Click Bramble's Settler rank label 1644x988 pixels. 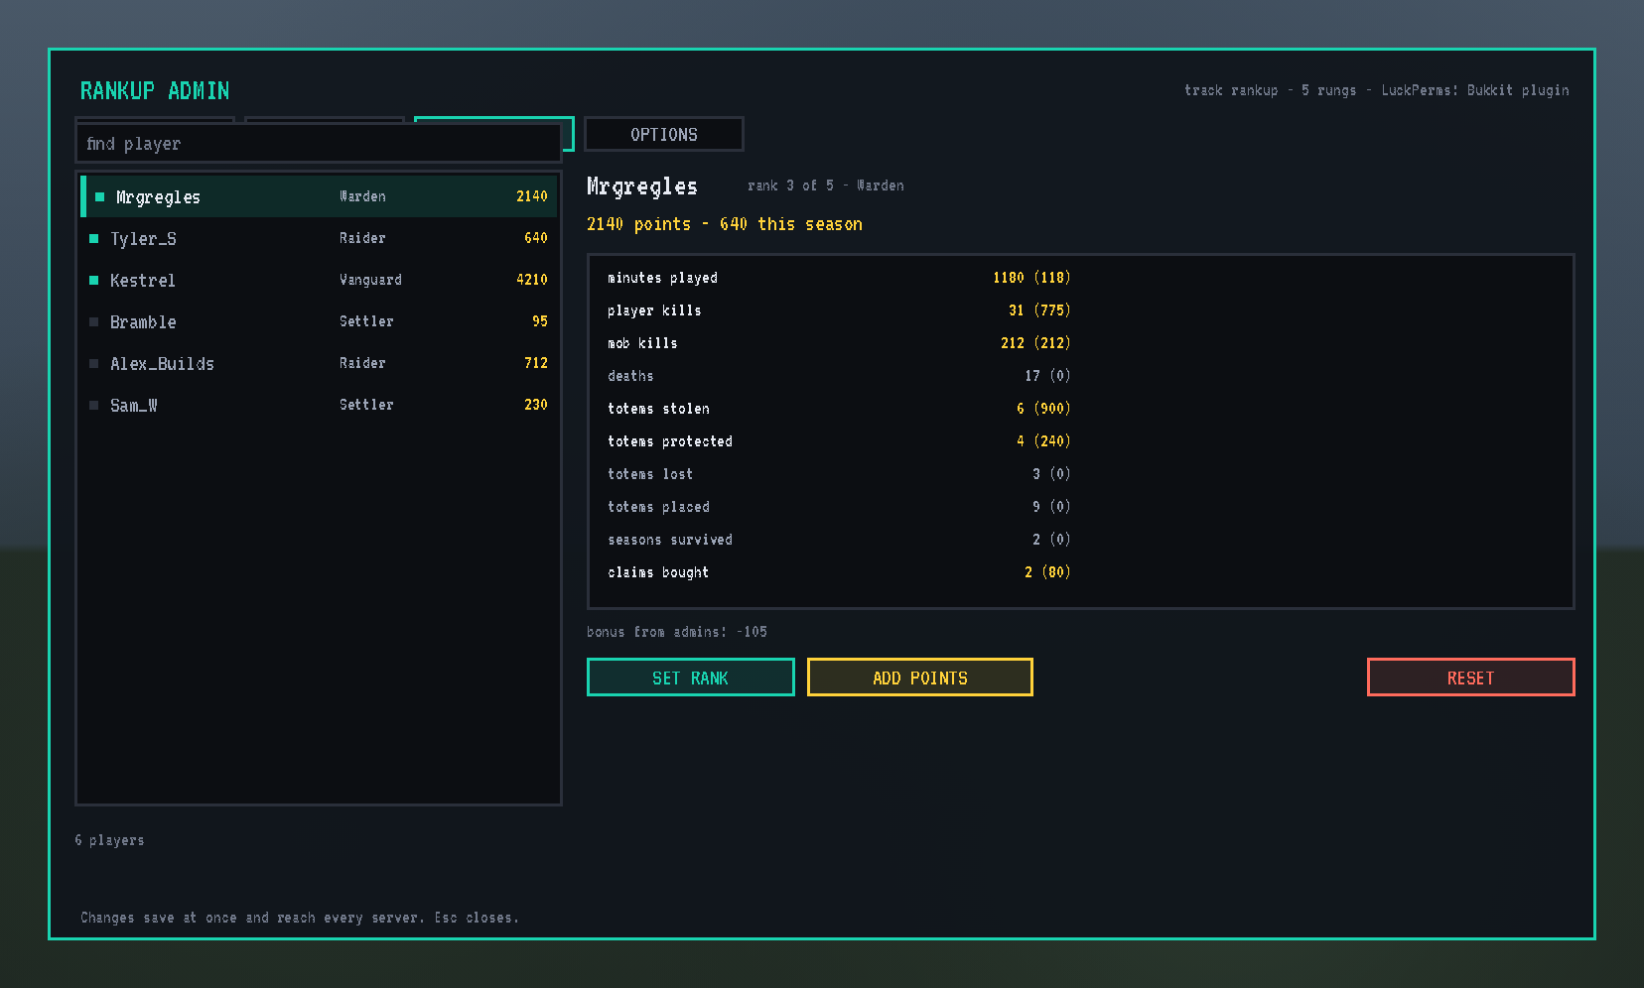[x=366, y=321]
